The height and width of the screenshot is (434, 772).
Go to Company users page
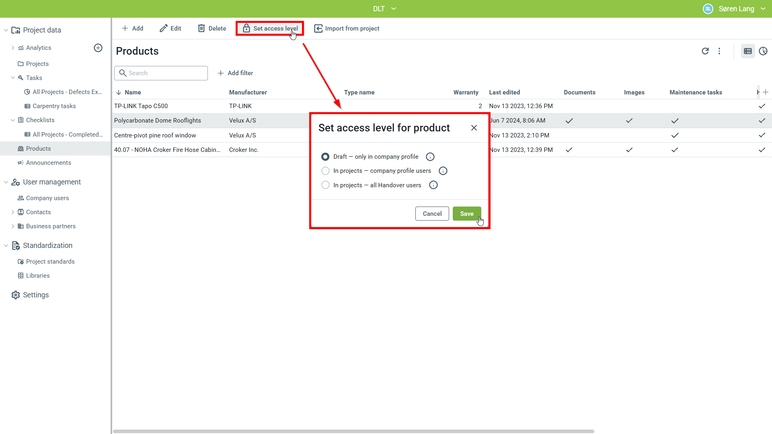click(47, 198)
